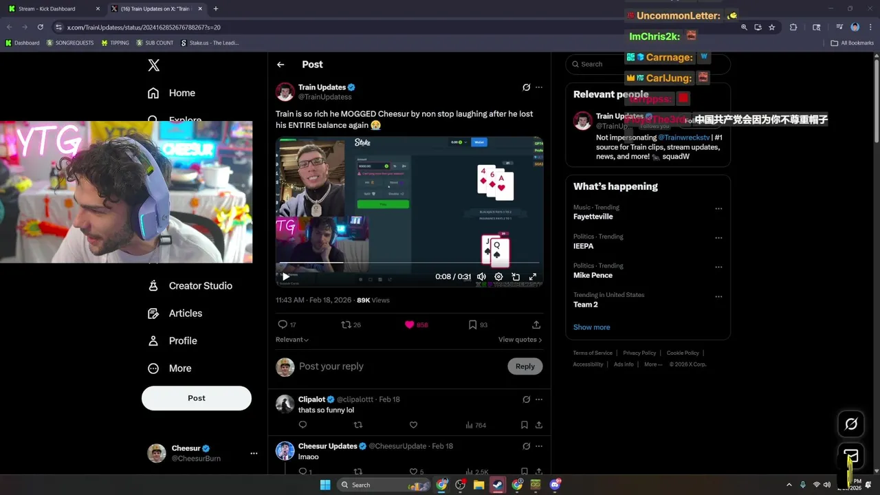Image resolution: width=880 pixels, height=495 pixels.
Task: Share Clipalot's reply
Action: (539, 425)
